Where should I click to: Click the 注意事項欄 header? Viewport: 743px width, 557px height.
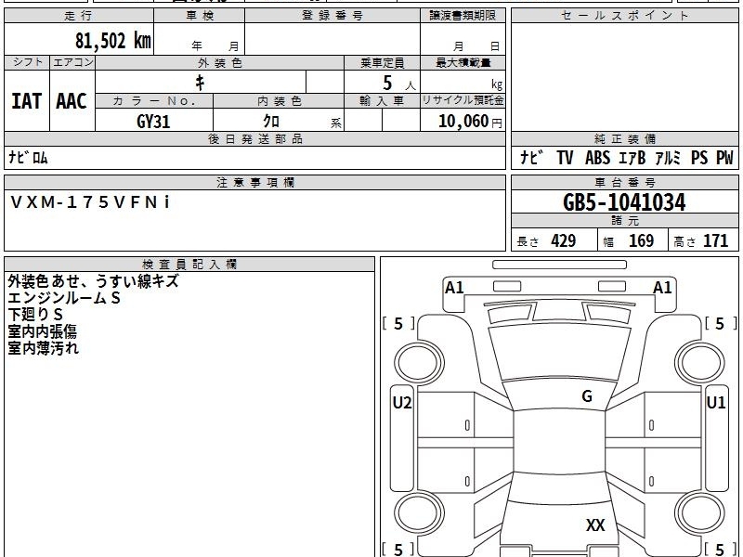coord(254,182)
